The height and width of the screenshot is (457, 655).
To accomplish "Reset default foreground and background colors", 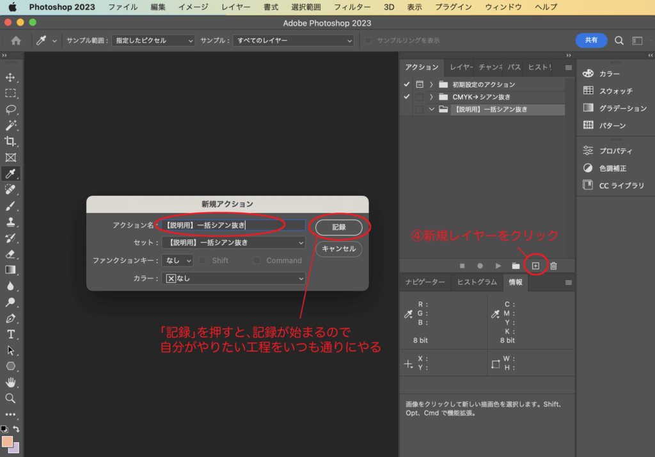I will 4,429.
